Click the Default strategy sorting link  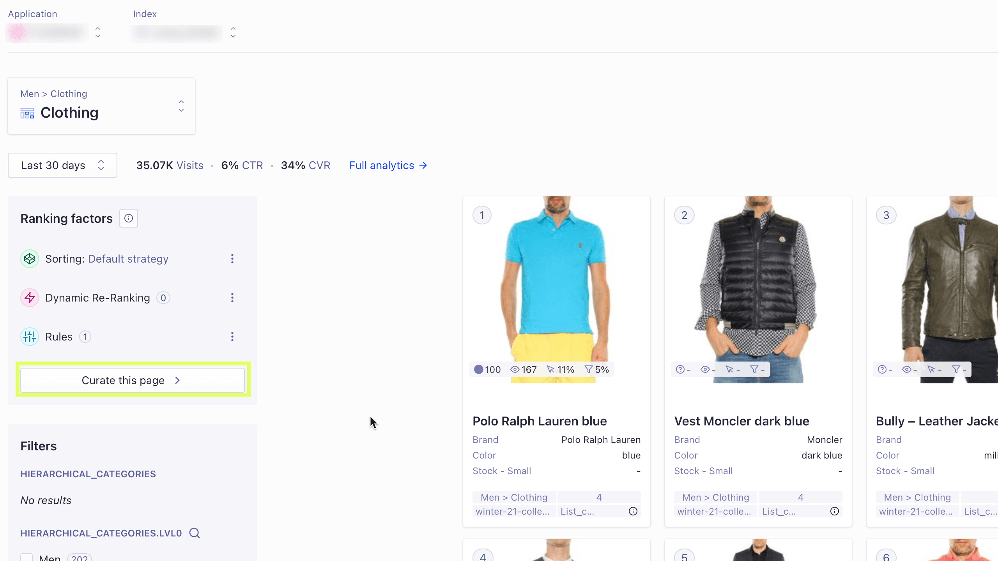pos(128,259)
